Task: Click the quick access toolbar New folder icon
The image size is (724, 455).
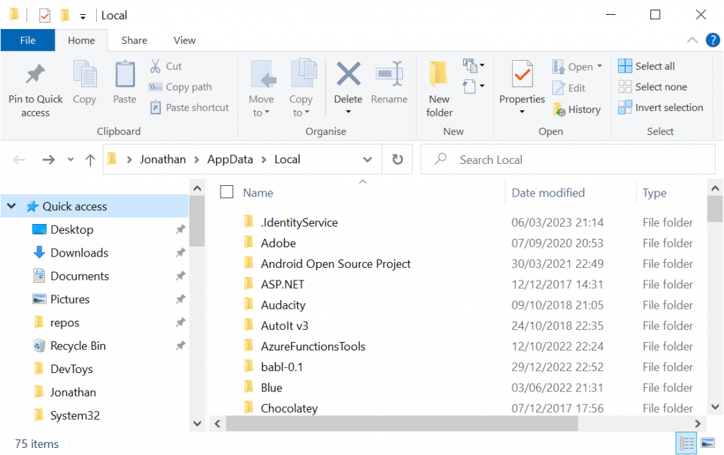Action: pos(65,16)
